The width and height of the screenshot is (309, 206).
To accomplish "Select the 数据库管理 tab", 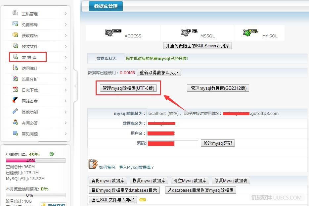I will tap(106, 6).
